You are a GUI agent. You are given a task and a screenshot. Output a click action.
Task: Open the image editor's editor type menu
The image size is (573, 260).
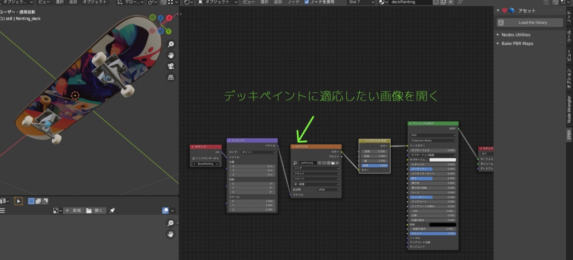(5, 201)
